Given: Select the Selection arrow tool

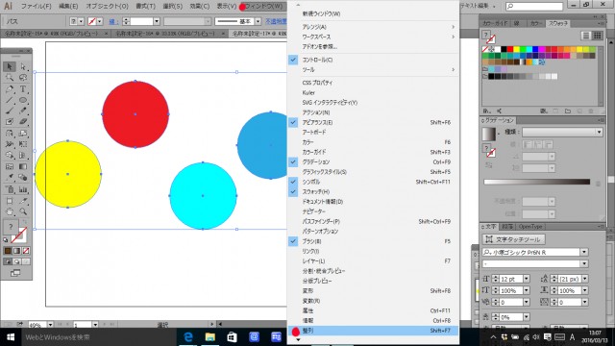Looking at the screenshot, I should 10,66.
